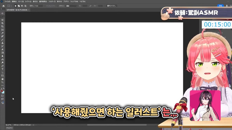Select the Path Selection tool
This screenshot has width=232, height=130.
[2, 72]
